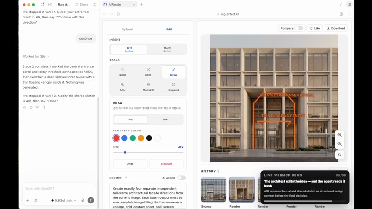Click inside the prompt text box
This screenshot has width=372, height=209.
pyautogui.click(x=148, y=196)
